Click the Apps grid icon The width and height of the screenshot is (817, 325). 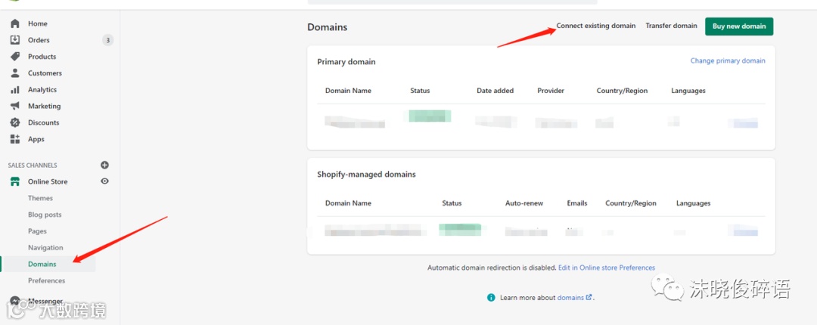pyautogui.click(x=15, y=139)
